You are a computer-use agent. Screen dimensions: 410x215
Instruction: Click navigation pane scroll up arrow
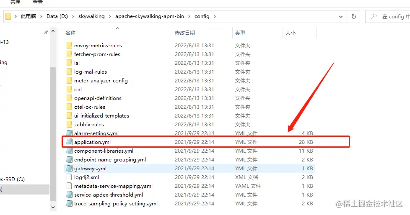click(x=53, y=31)
